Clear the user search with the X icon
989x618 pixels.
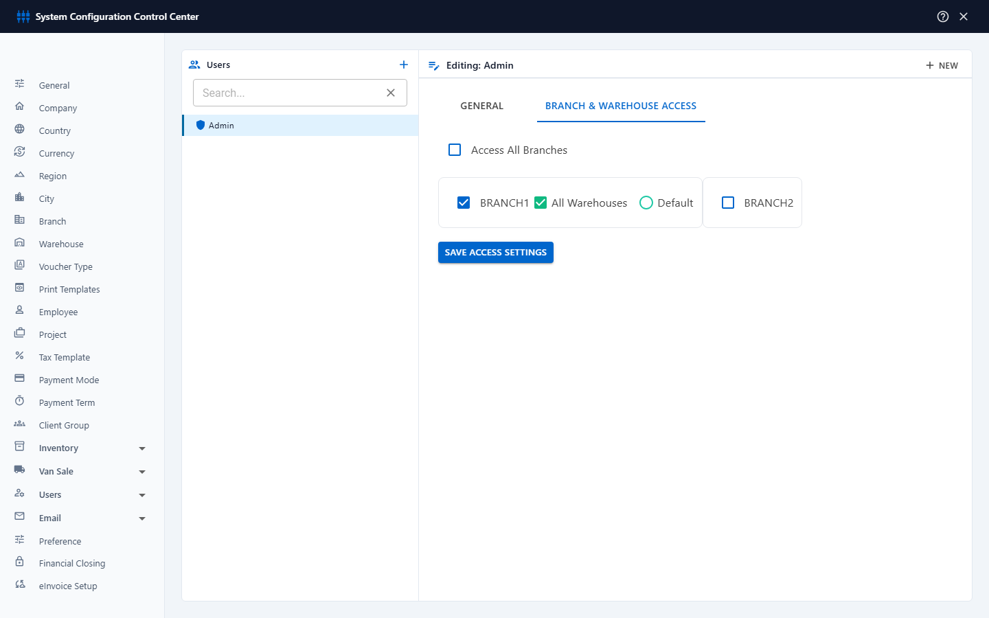[391, 93]
